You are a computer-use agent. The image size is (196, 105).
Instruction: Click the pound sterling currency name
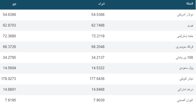pos(185,36)
